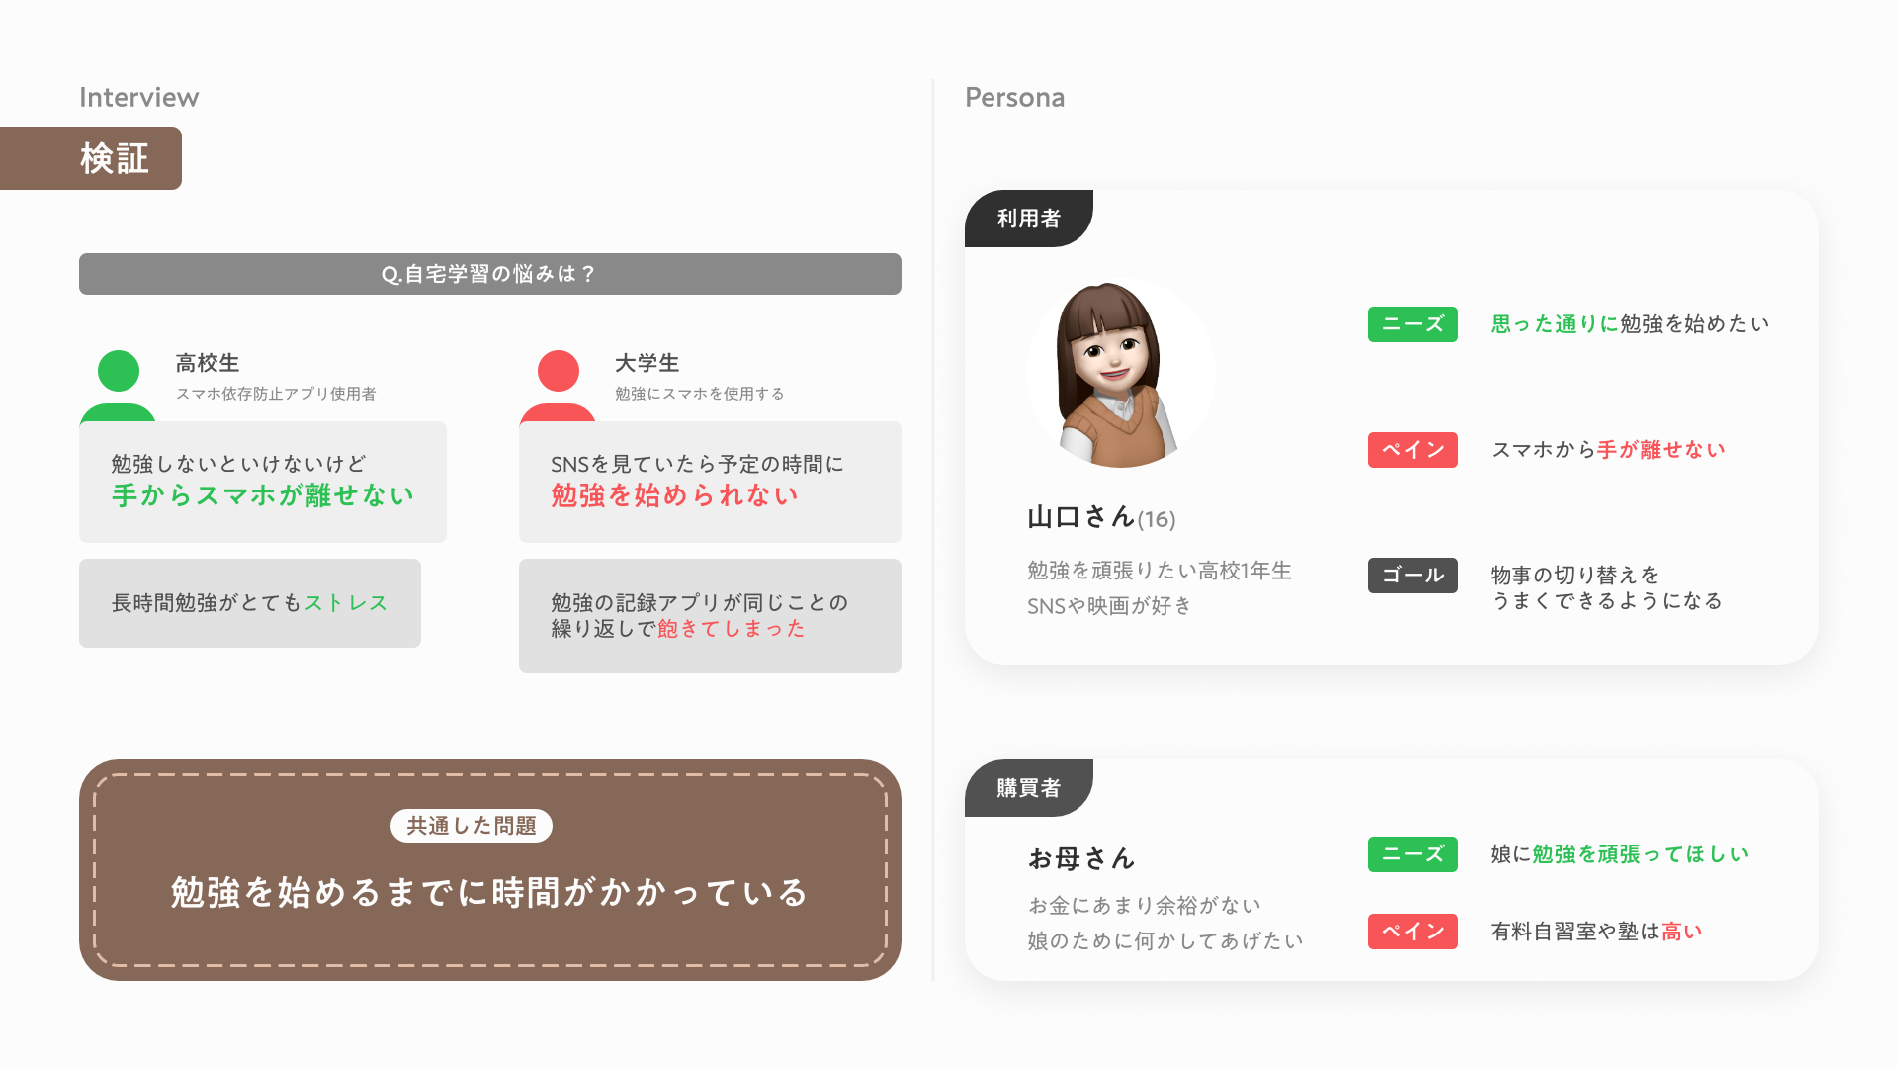This screenshot has height=1068, width=1898.
Task: Click the 利用者 dark tab label
Action: (x=1028, y=219)
